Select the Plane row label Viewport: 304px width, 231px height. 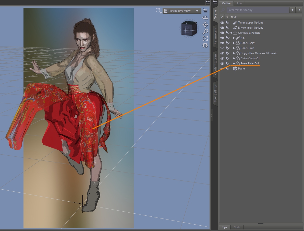[x=241, y=68]
